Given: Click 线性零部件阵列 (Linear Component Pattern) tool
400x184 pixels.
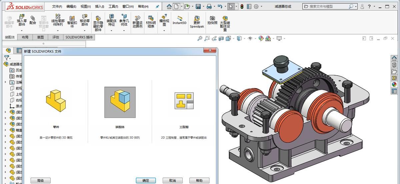Looking at the screenshot, I should coord(58,21).
